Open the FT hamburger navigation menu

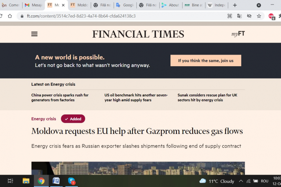pos(34,34)
